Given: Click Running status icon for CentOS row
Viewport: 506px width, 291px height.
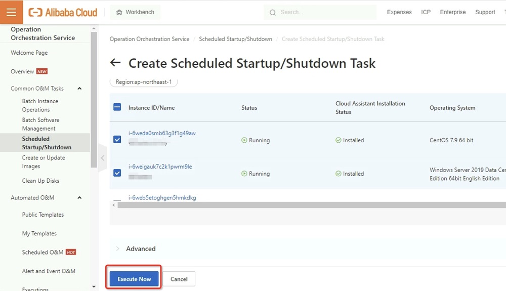Looking at the screenshot, I should [x=244, y=140].
